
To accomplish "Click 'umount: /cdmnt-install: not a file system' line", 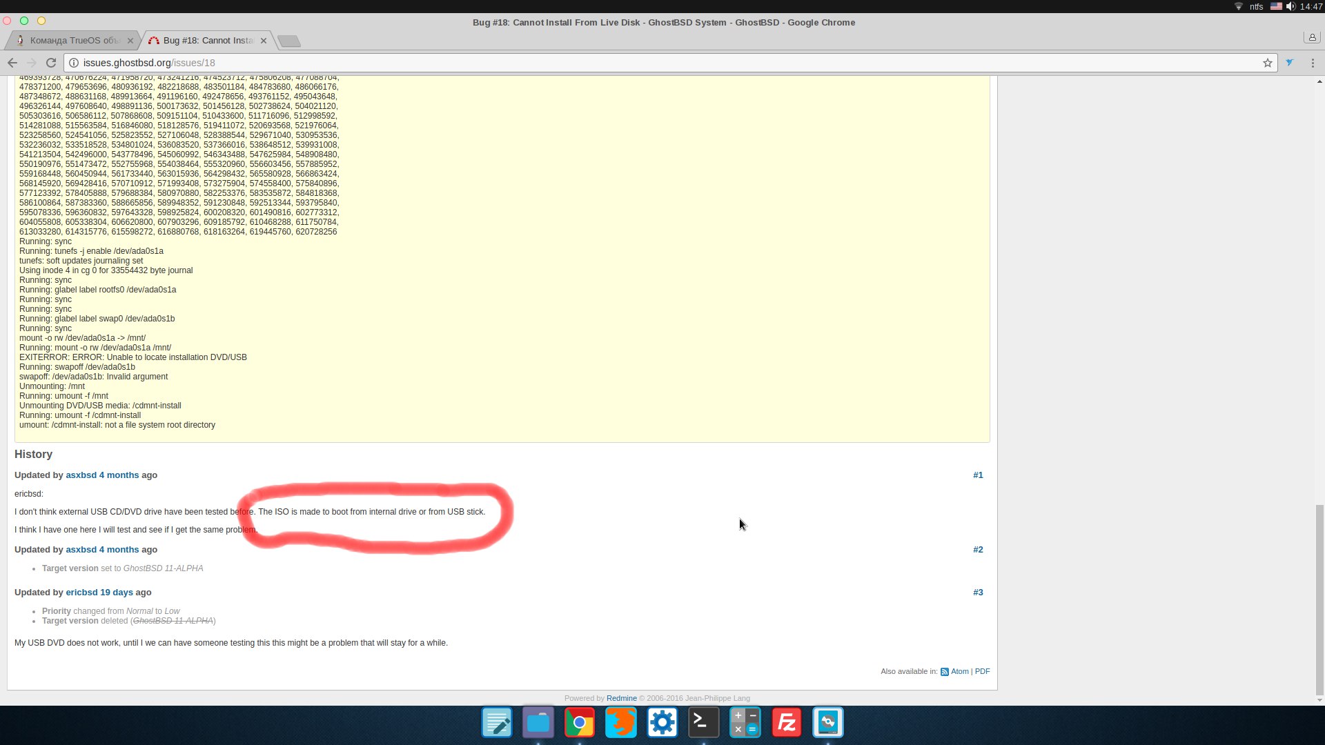I will tap(117, 425).
